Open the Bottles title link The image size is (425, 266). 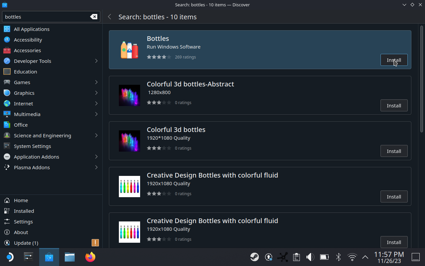(x=158, y=39)
